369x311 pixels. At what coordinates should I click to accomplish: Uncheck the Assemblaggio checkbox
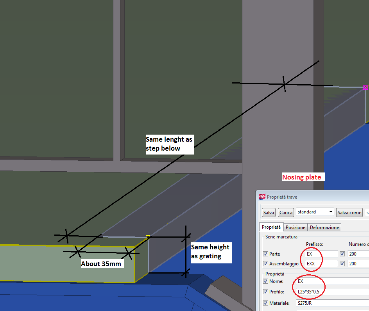coord(266,264)
